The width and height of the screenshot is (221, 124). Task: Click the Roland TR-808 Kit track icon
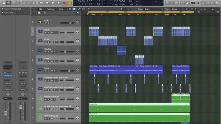click(40, 98)
